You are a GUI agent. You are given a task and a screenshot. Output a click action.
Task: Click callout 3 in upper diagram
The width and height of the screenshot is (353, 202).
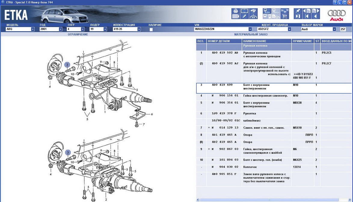68,65
